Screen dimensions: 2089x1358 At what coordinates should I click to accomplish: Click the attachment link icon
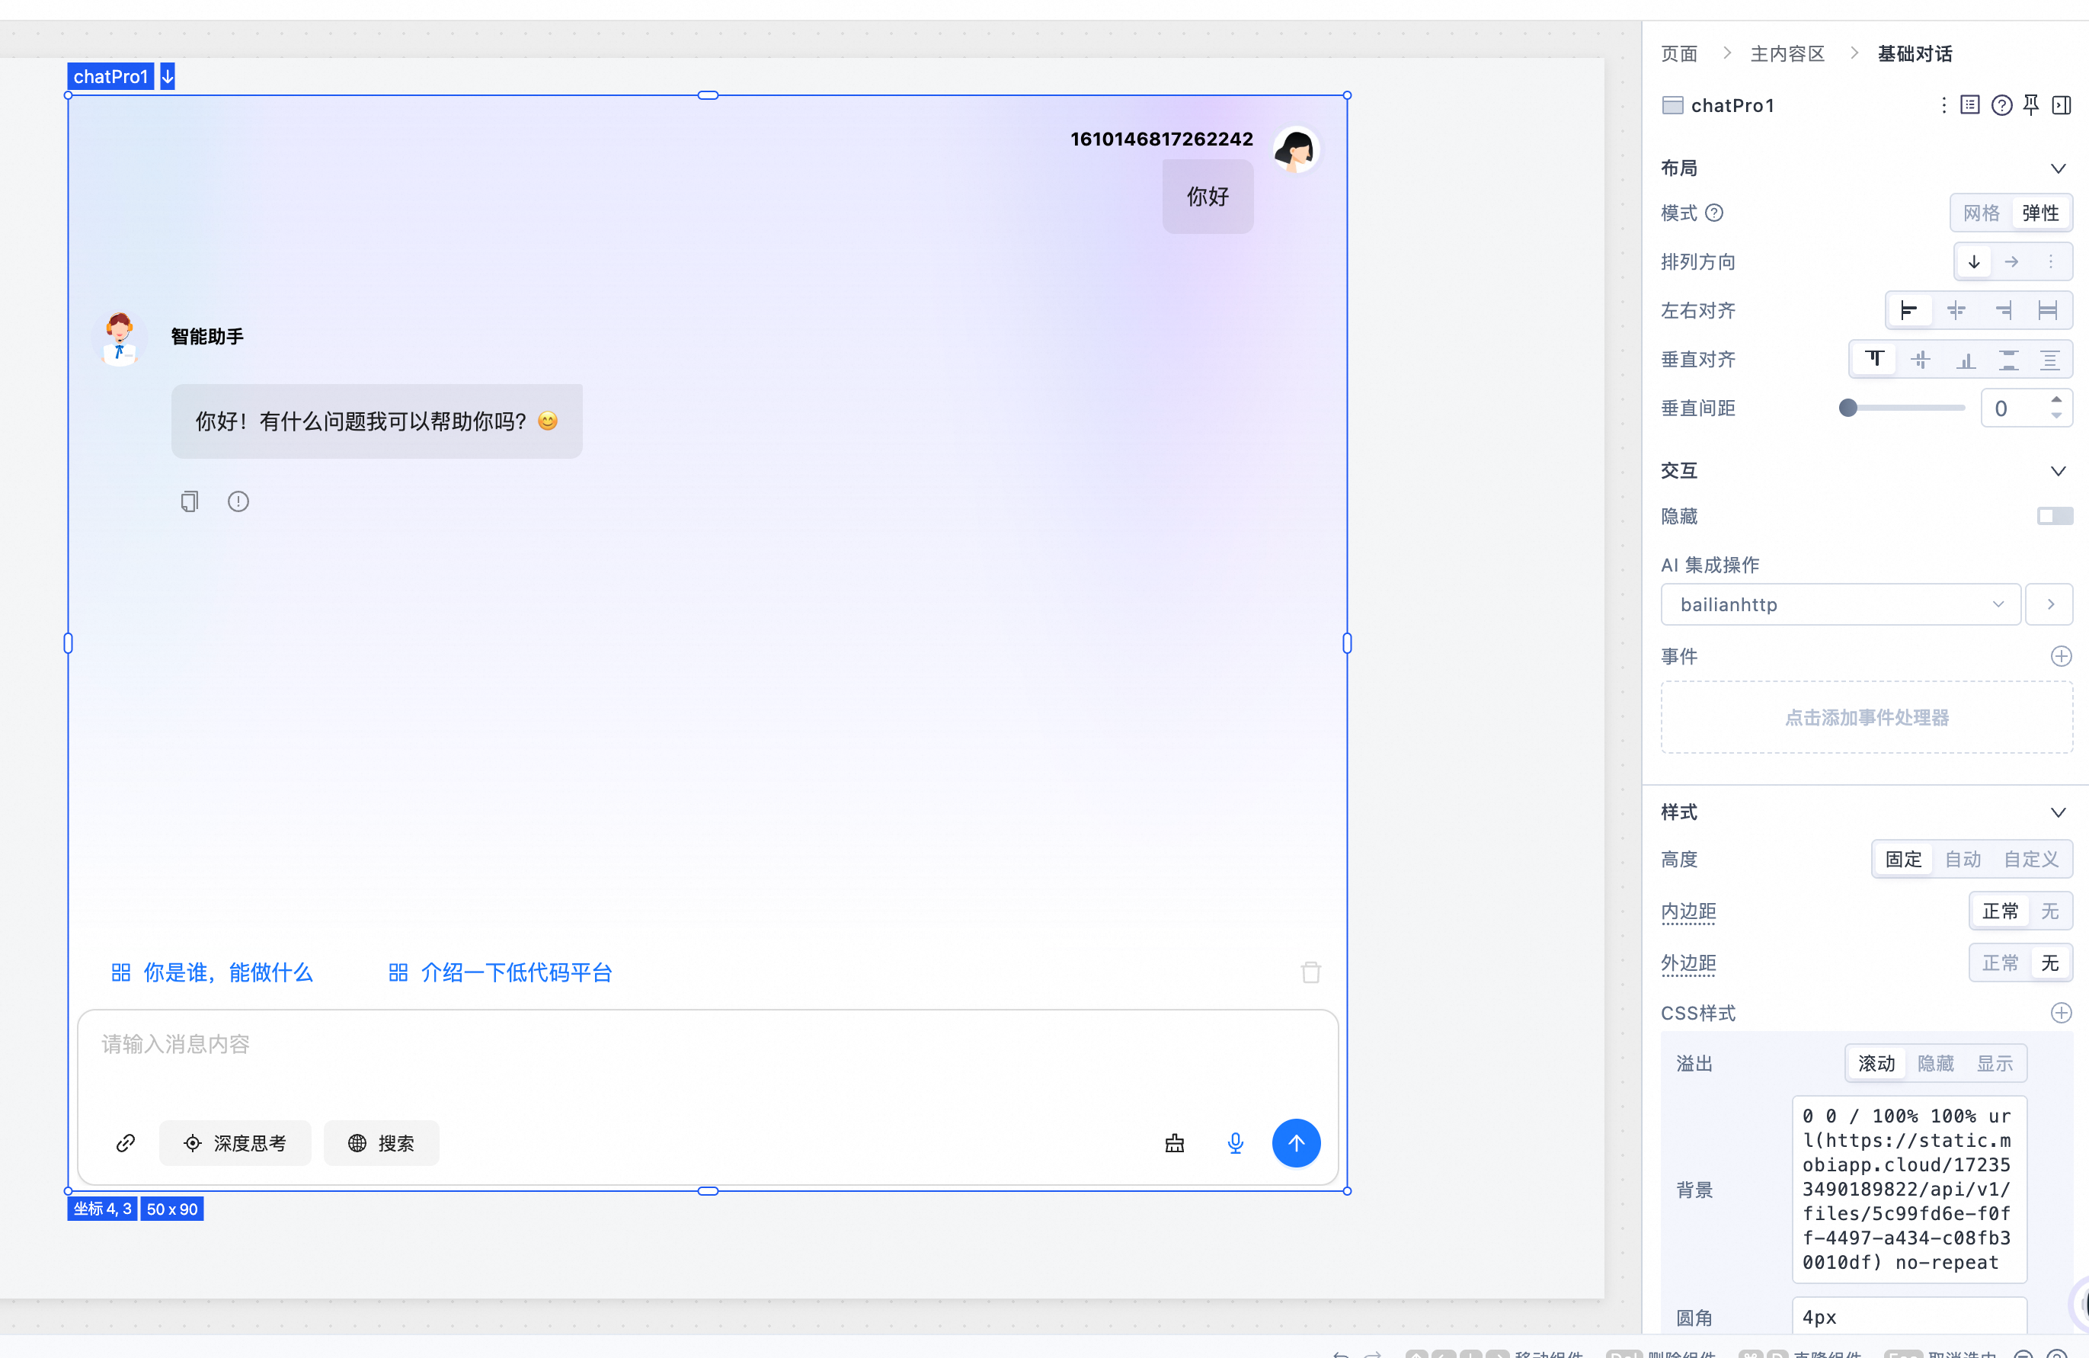(x=126, y=1143)
